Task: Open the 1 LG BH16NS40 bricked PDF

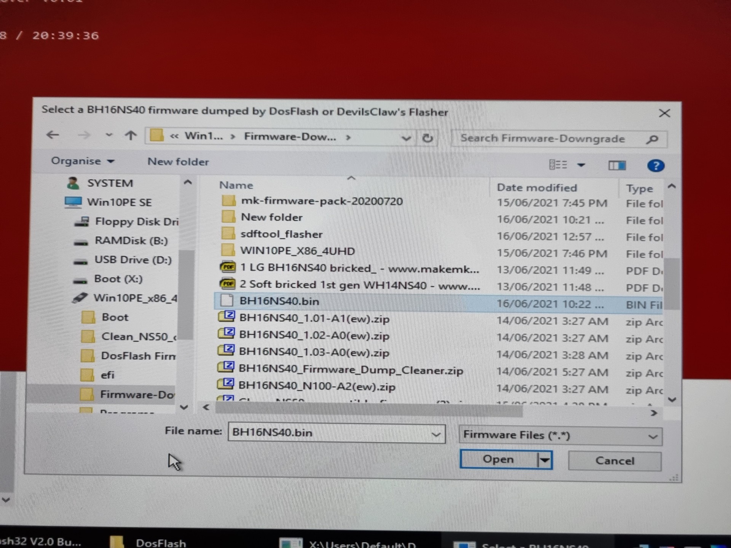Action: point(359,268)
